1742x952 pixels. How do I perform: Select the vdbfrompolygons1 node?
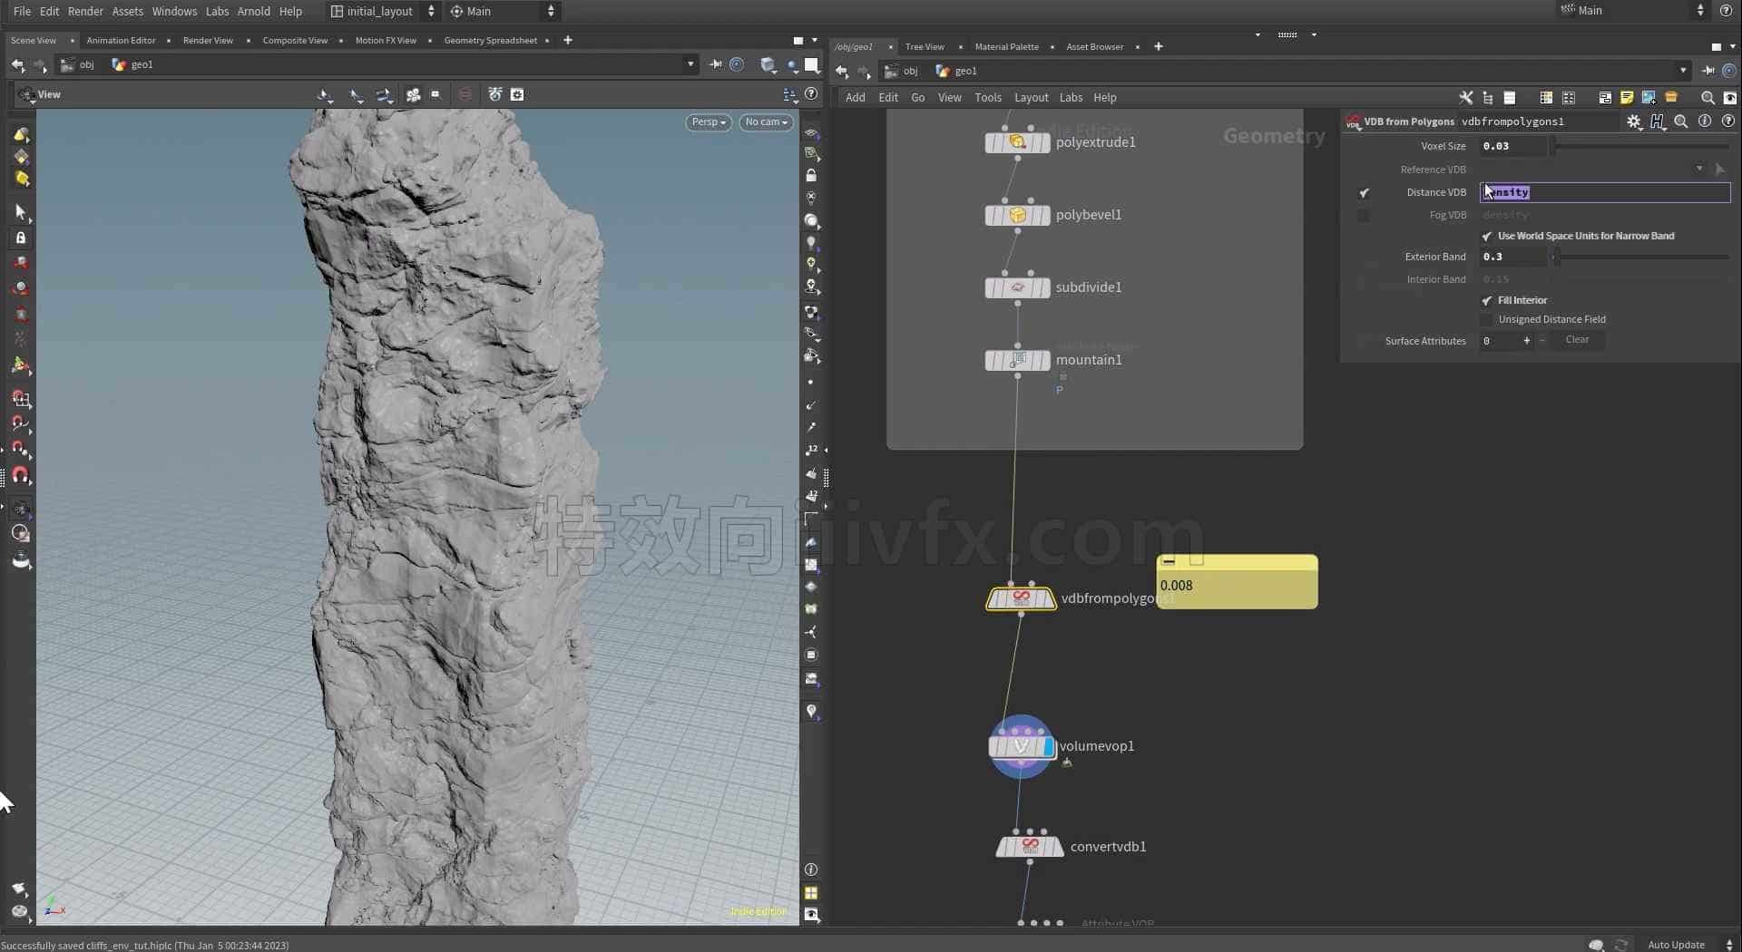pyautogui.click(x=1021, y=598)
